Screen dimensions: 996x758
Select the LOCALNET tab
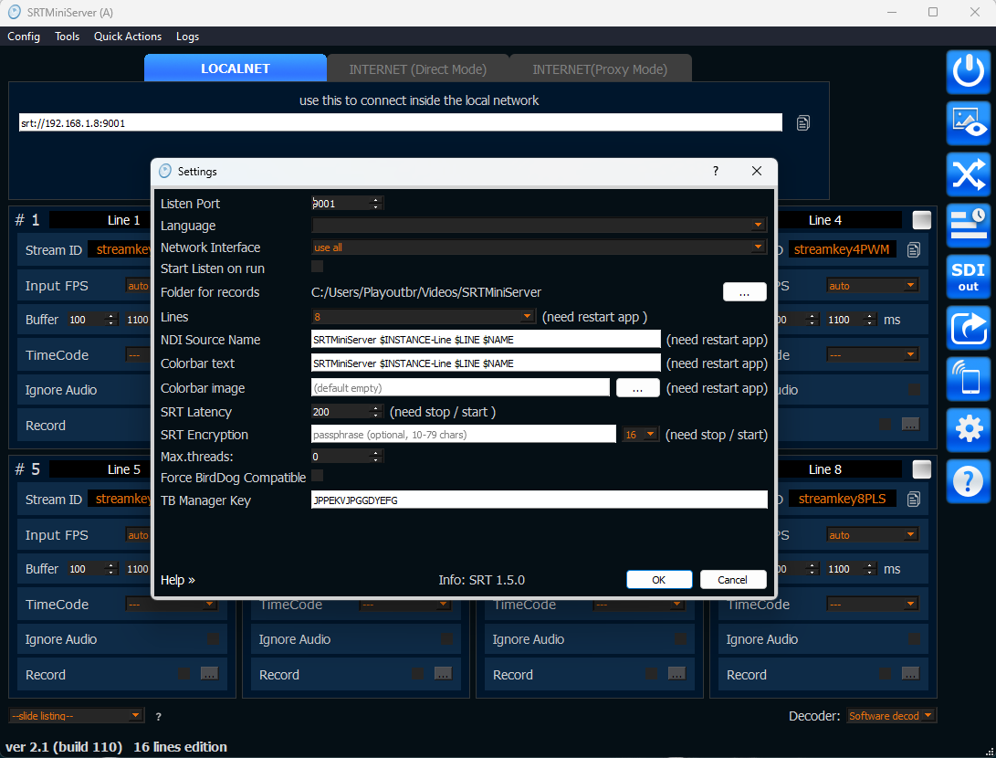[235, 68]
